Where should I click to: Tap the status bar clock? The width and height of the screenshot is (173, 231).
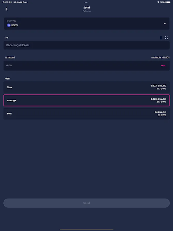pyautogui.click(x=6, y=2)
